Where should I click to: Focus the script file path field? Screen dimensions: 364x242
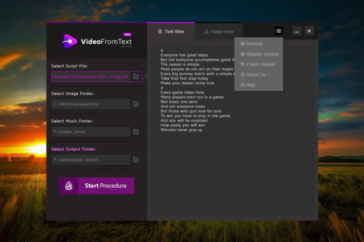(x=91, y=76)
